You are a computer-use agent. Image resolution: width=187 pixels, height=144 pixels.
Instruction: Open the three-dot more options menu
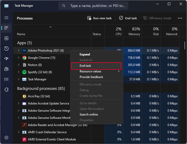tap(180, 18)
